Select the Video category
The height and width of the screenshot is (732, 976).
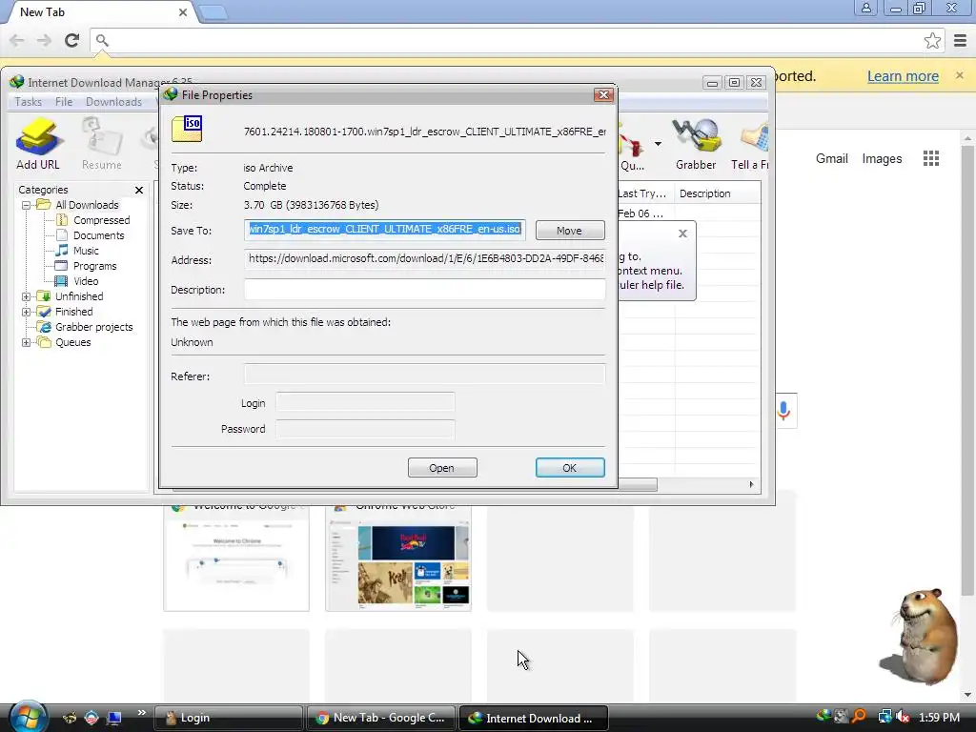coord(86,281)
